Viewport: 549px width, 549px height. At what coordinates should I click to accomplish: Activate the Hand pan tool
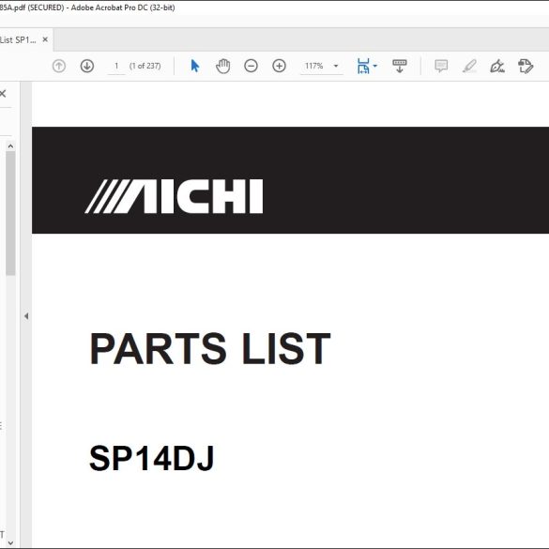point(222,66)
